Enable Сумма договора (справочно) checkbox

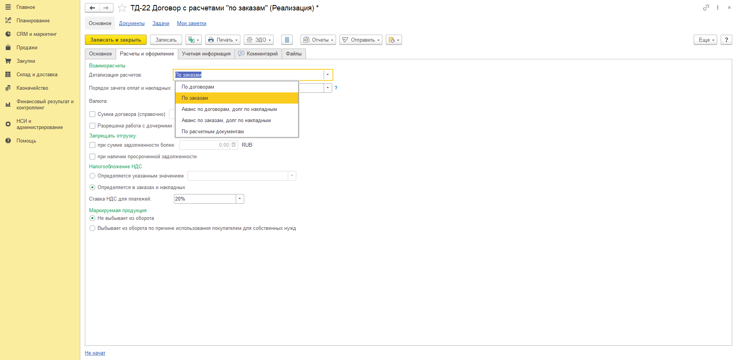(x=92, y=114)
